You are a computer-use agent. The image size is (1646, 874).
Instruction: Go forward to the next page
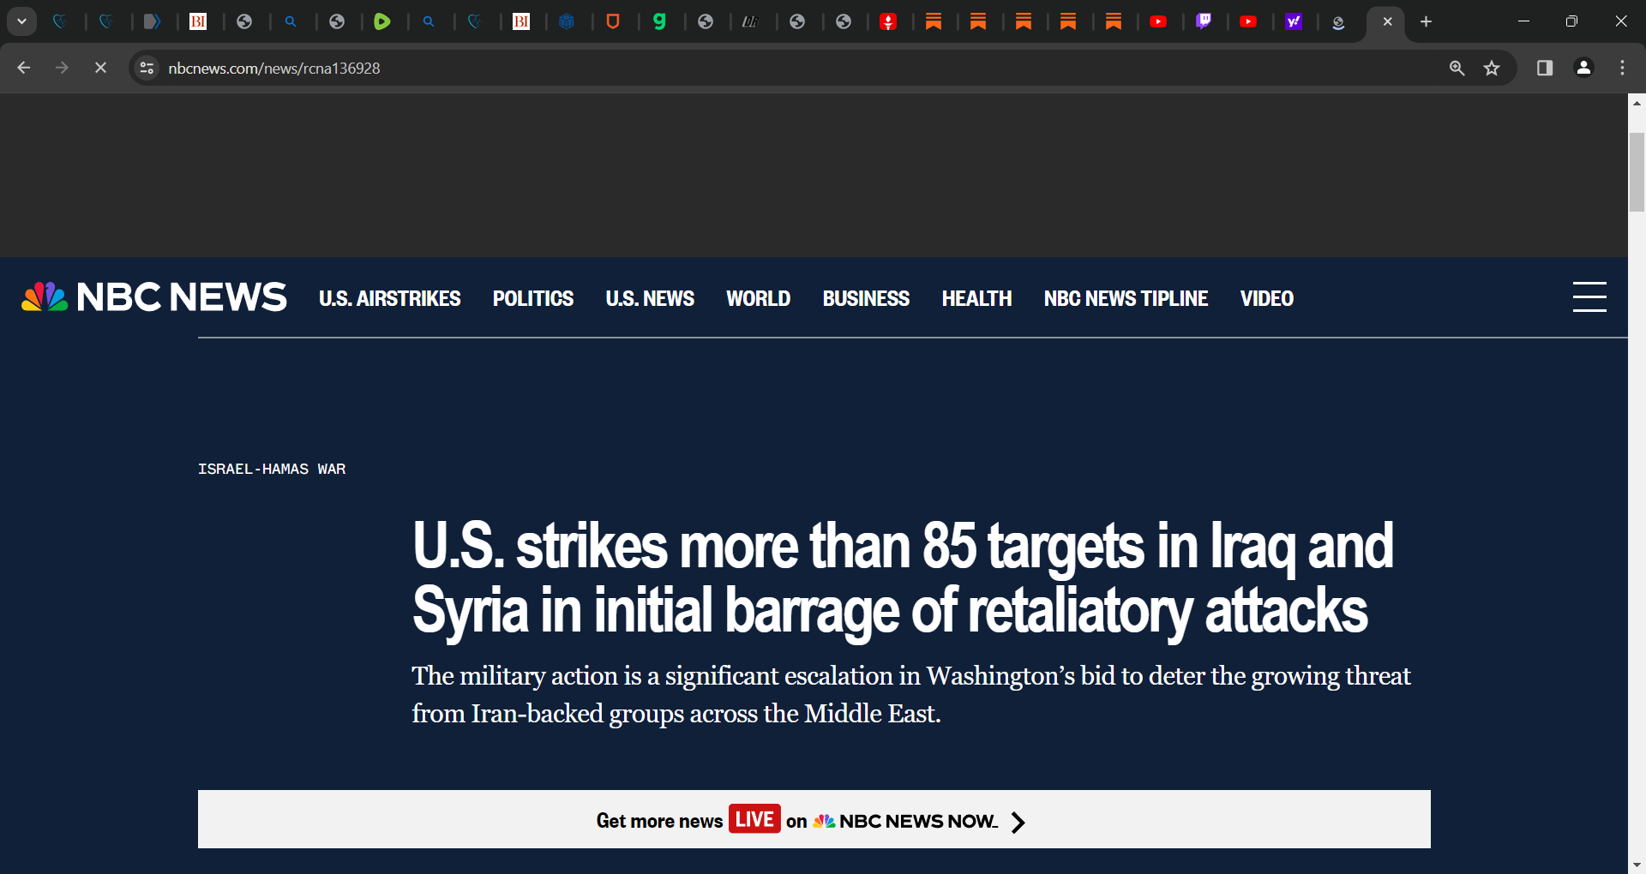(x=62, y=68)
